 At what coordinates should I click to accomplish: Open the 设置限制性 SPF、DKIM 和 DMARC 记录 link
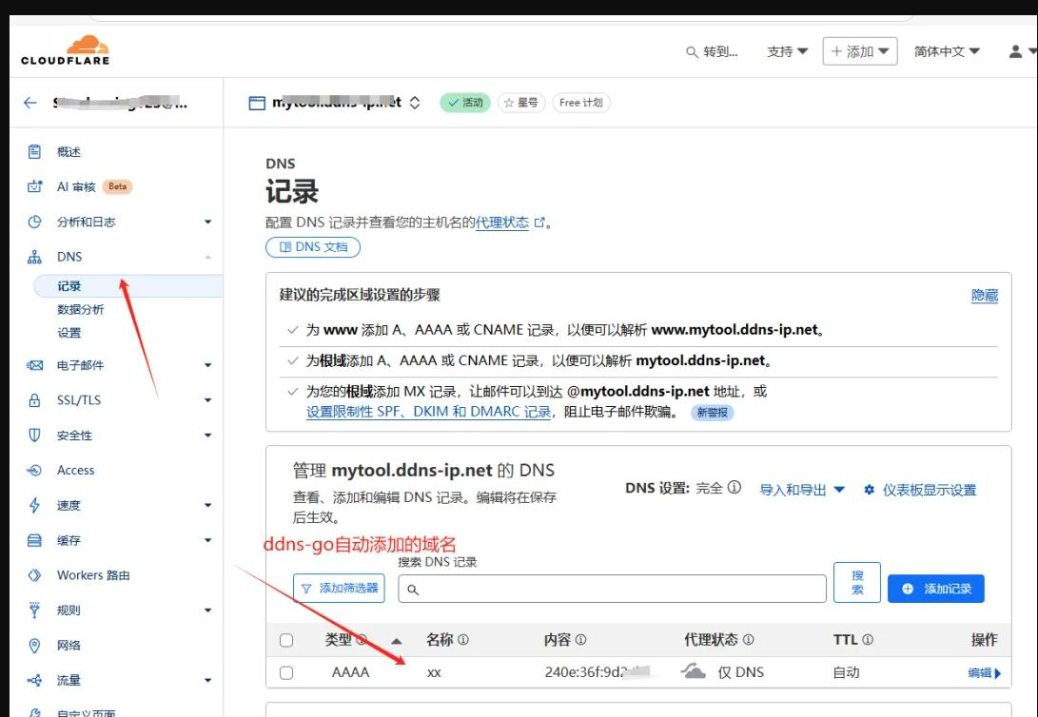428,412
